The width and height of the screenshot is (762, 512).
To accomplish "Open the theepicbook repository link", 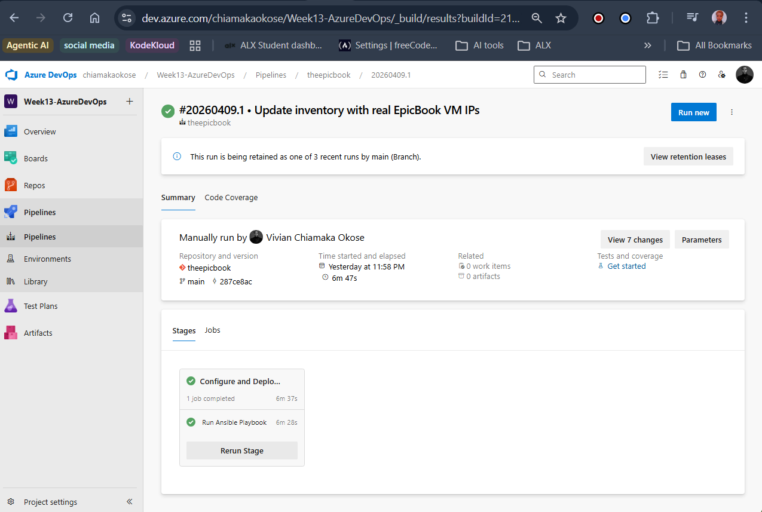I will 209,268.
